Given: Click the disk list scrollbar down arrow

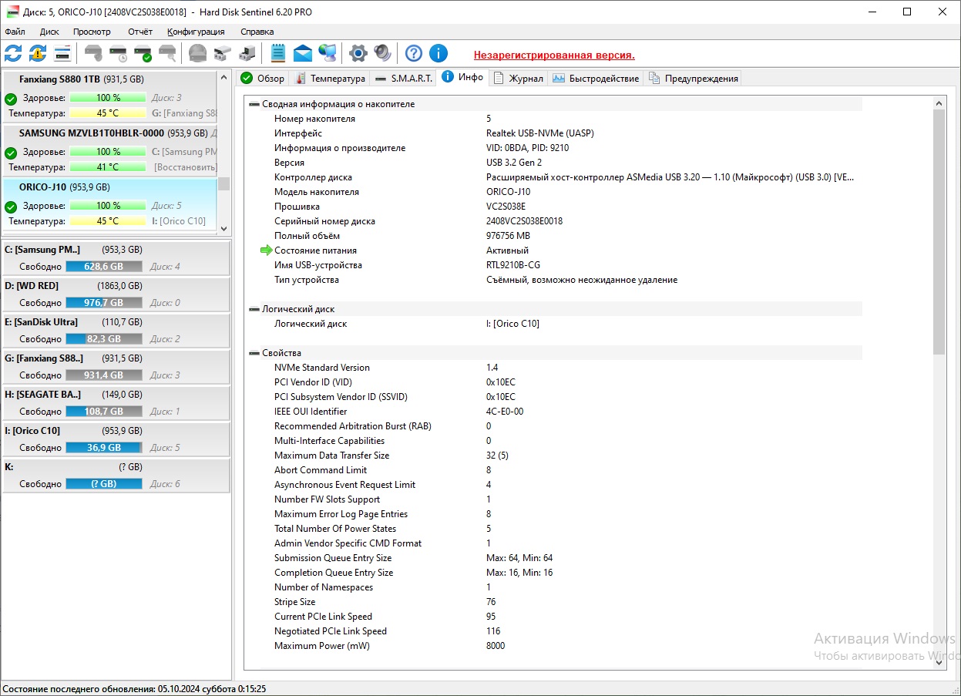Looking at the screenshot, I should pos(224,228).
